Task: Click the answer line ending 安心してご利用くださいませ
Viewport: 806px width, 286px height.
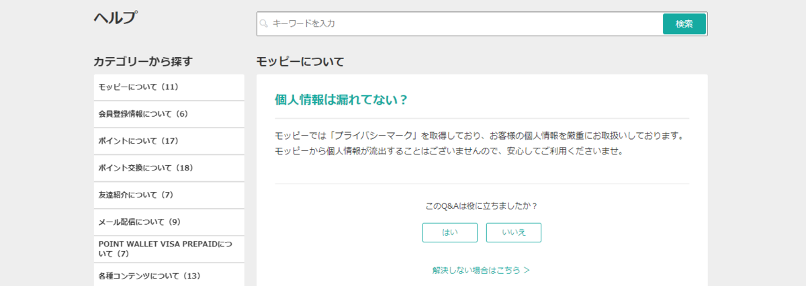Action: (449, 151)
